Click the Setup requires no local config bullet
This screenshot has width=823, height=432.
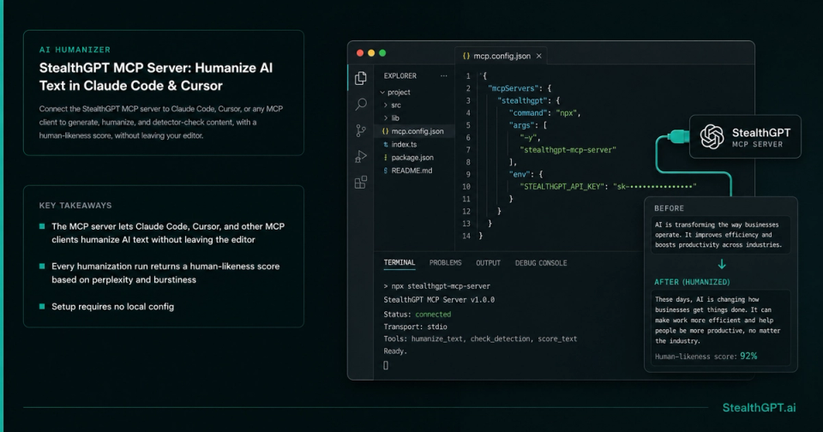(112, 307)
